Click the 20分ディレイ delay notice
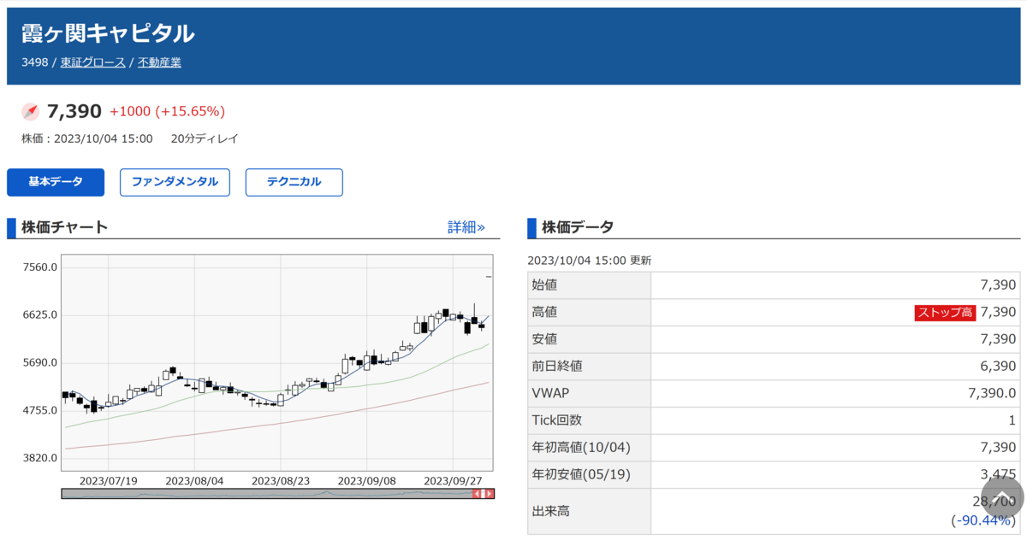The width and height of the screenshot is (1027, 540). 205,138
